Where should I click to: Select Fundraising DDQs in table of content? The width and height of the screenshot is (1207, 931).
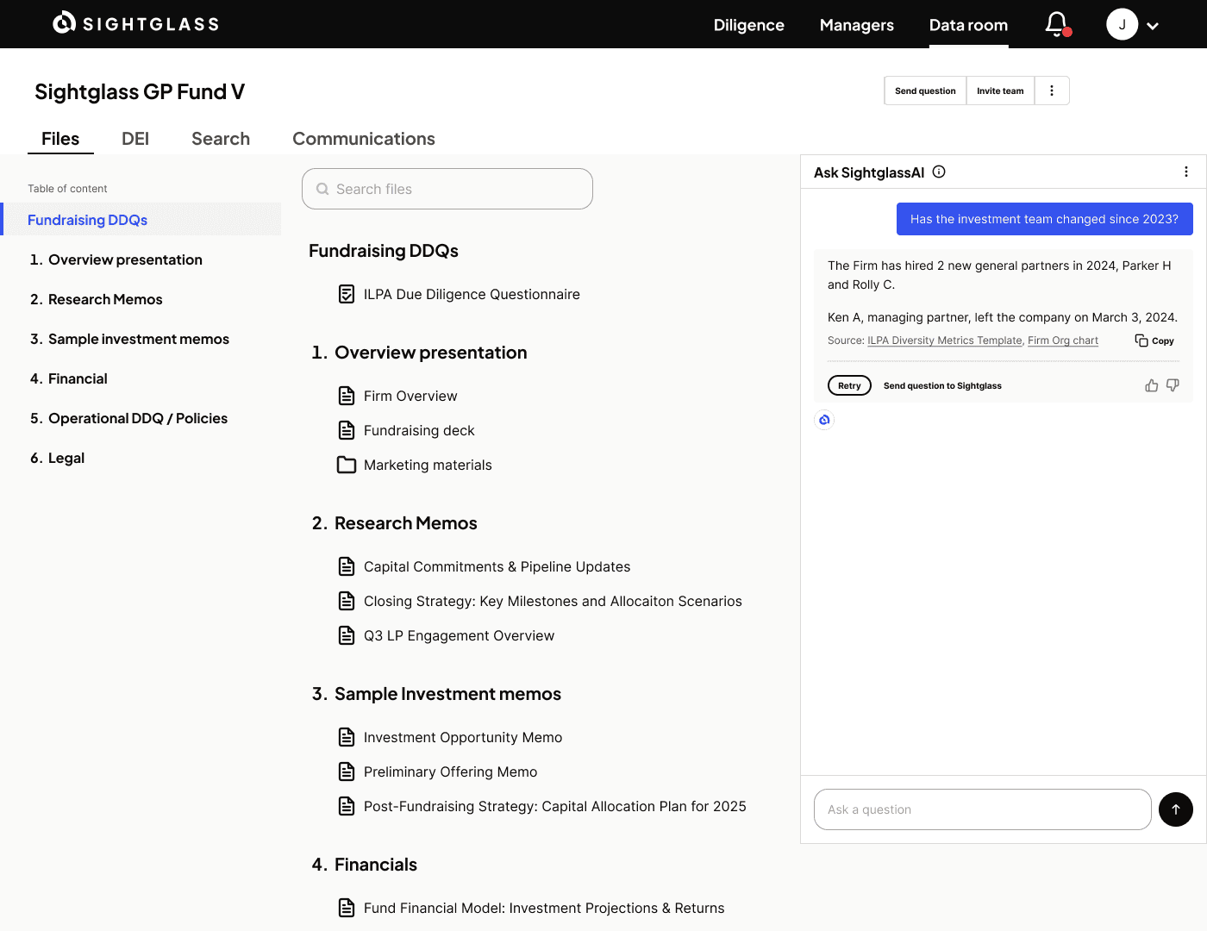pyautogui.click(x=141, y=219)
